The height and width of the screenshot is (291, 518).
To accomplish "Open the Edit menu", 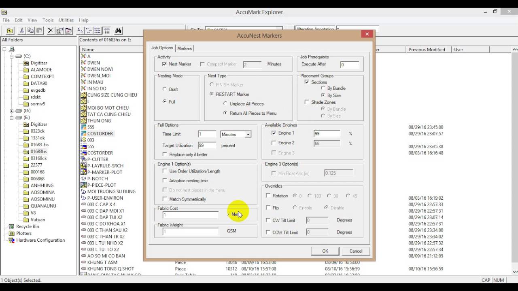I will tap(19, 20).
